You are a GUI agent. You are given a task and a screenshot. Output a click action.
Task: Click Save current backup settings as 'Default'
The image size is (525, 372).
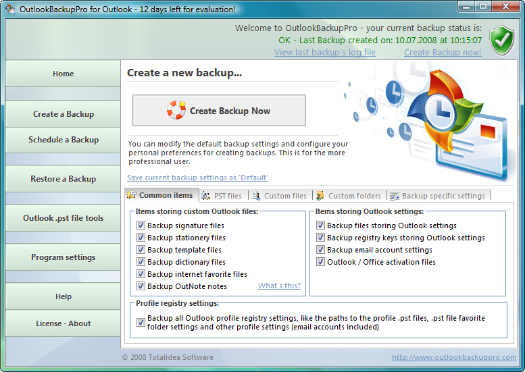[197, 178]
